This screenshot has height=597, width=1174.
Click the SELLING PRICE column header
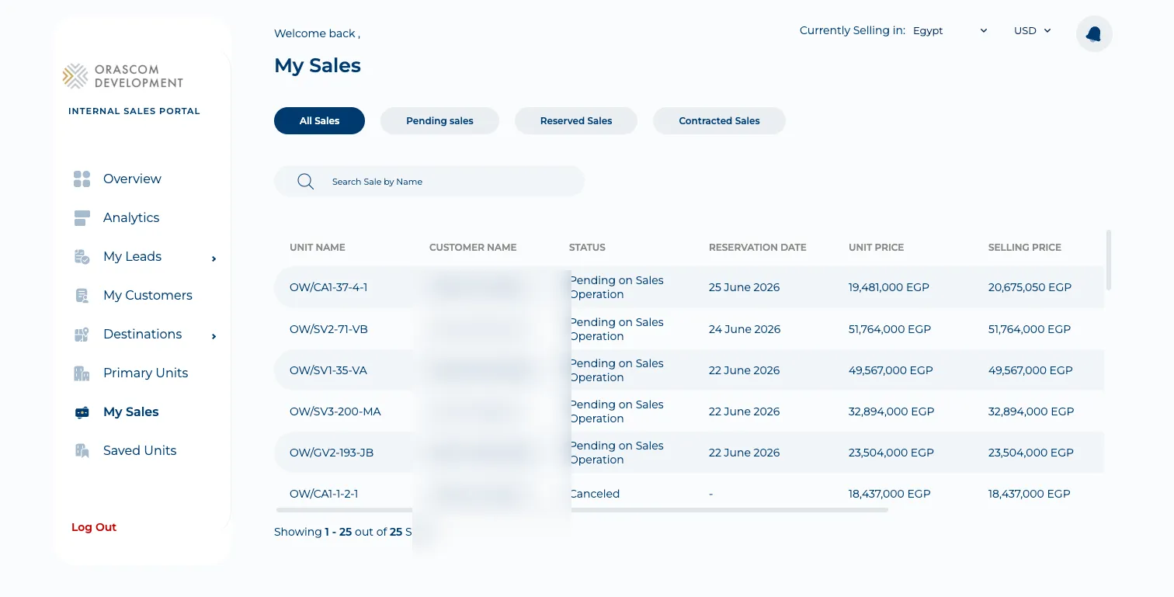coord(1025,248)
